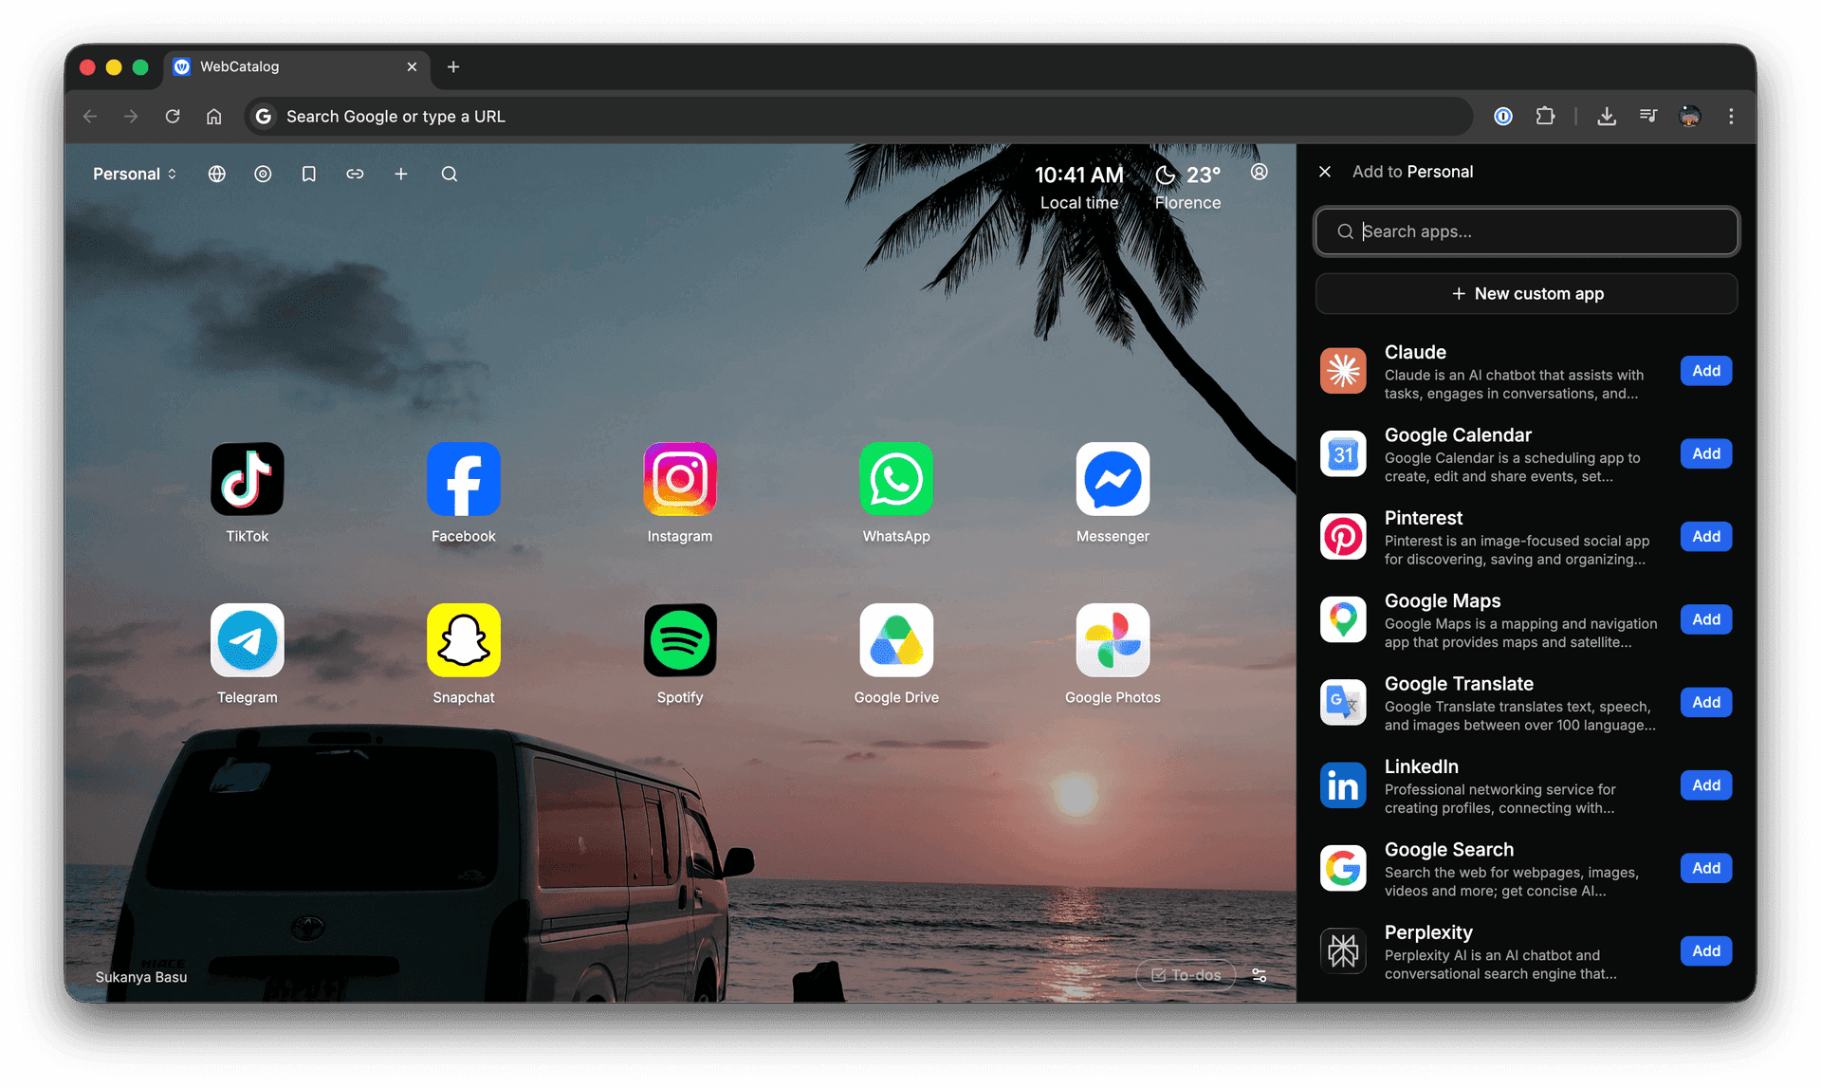Go to browser home page
Viewport: 1821px width, 1088px height.
(x=214, y=116)
